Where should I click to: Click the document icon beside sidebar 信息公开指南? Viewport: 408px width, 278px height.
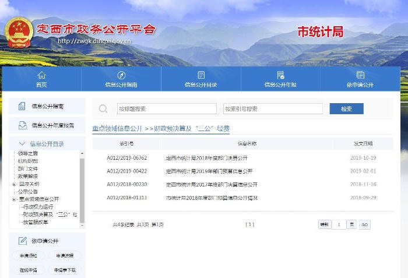[22, 106]
